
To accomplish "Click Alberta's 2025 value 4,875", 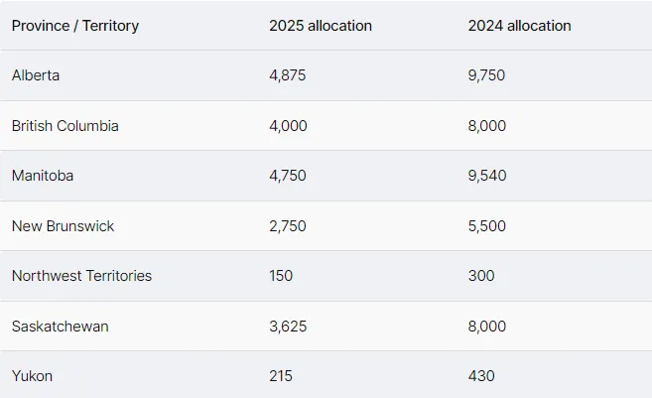I will [x=288, y=75].
